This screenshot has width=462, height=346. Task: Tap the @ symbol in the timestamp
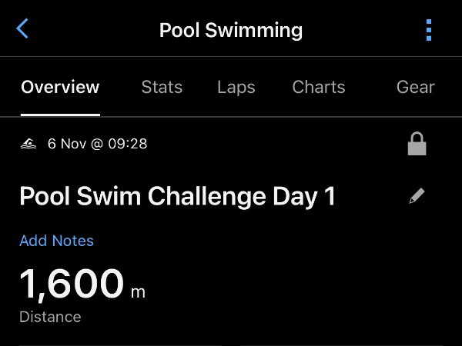[x=96, y=144]
